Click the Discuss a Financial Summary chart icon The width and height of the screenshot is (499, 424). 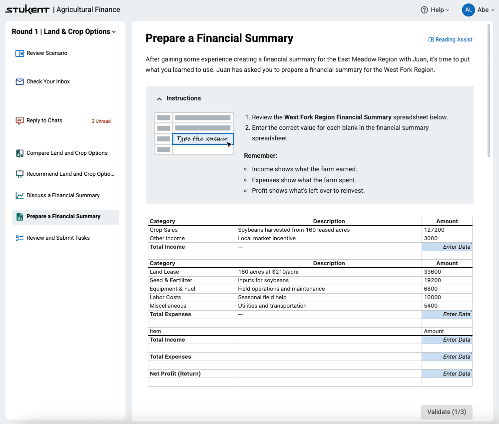(19, 196)
